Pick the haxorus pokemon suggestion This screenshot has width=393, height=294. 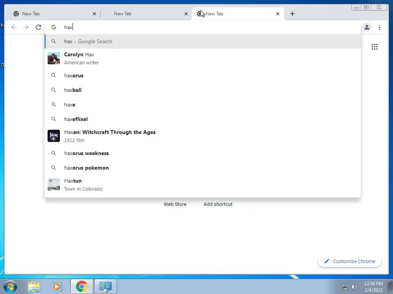pyautogui.click(x=203, y=168)
